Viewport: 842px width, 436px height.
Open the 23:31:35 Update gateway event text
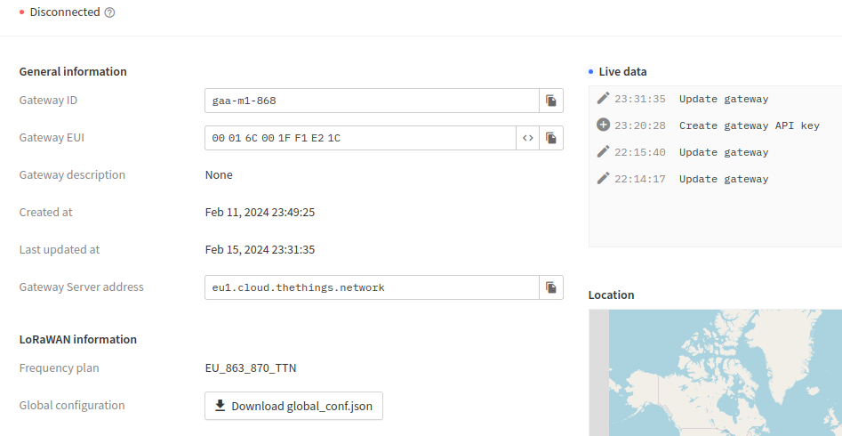tap(724, 99)
